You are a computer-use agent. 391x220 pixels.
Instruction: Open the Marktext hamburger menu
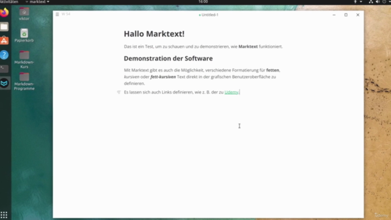[57, 14]
